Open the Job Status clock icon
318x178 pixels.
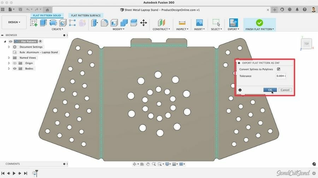(290, 9)
